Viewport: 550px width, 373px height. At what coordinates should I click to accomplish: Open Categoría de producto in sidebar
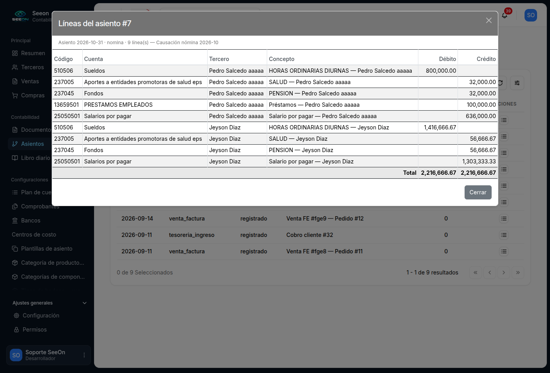47,263
